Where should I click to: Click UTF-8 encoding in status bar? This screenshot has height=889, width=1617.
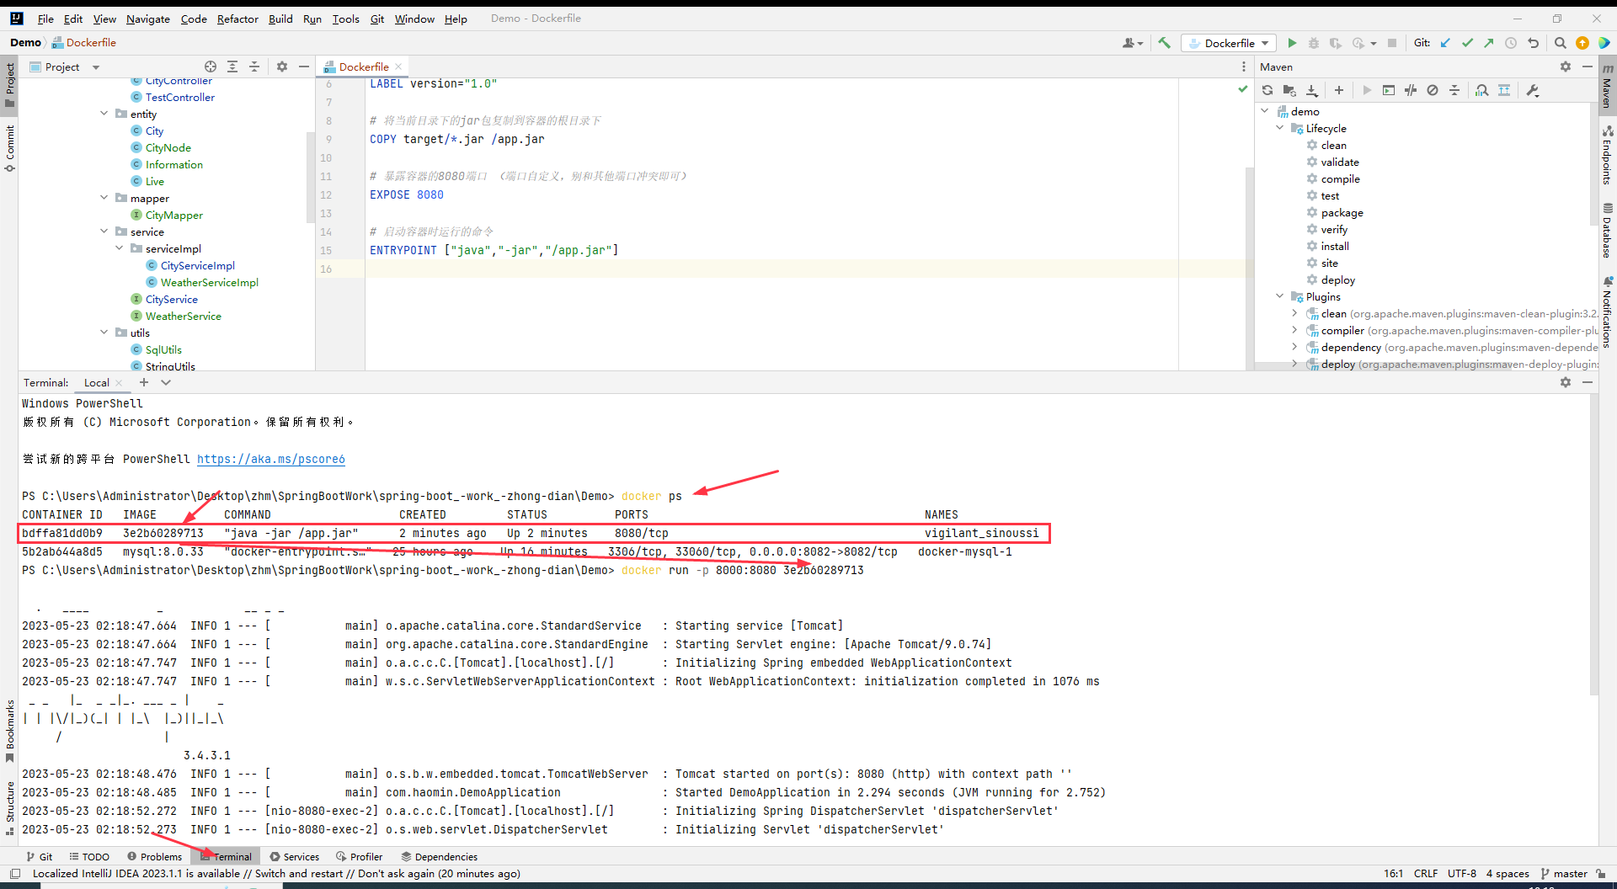pos(1462,874)
